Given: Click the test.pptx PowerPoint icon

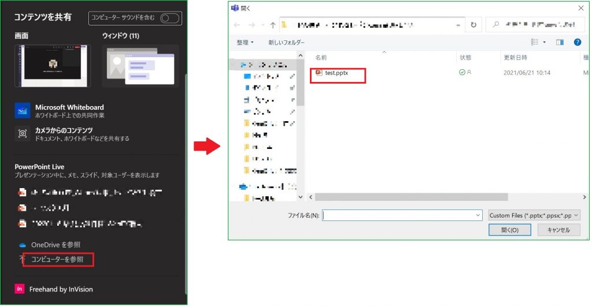Looking at the screenshot, I should pos(319,73).
